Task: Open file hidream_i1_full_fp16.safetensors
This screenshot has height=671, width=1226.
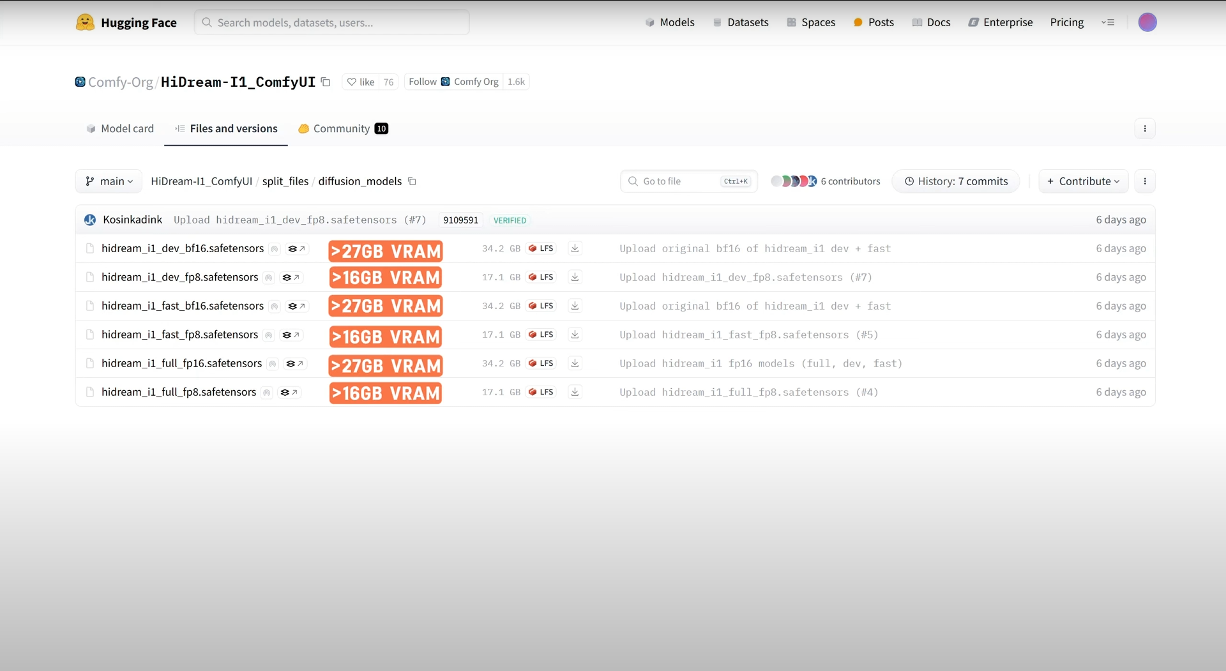Action: [x=182, y=363]
